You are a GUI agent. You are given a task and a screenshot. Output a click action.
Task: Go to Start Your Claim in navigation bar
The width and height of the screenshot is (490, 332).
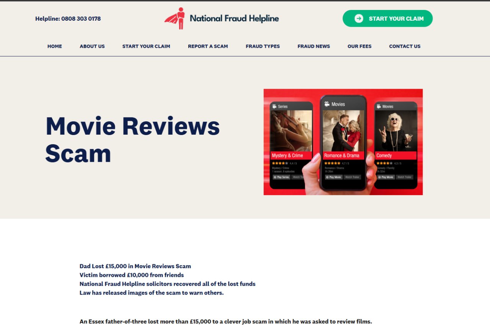point(146,46)
